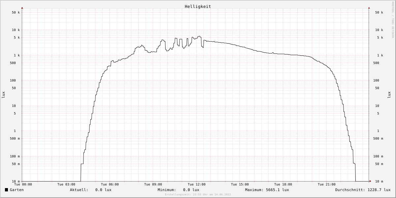Select the Minimum: 0.0 lux value

pos(179,190)
